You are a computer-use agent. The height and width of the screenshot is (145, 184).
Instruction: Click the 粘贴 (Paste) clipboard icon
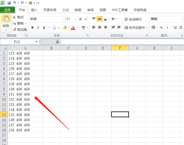click(x=6, y=19)
